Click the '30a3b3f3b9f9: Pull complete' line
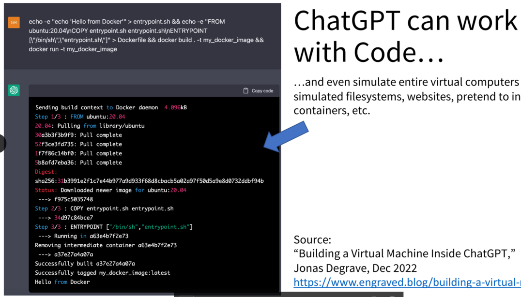The image size is (521, 297). 78,135
